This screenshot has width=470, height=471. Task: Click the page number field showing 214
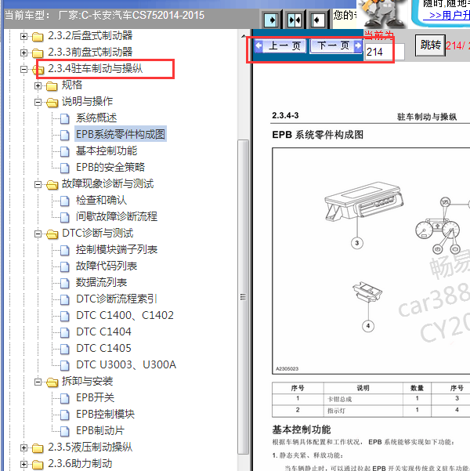[385, 52]
